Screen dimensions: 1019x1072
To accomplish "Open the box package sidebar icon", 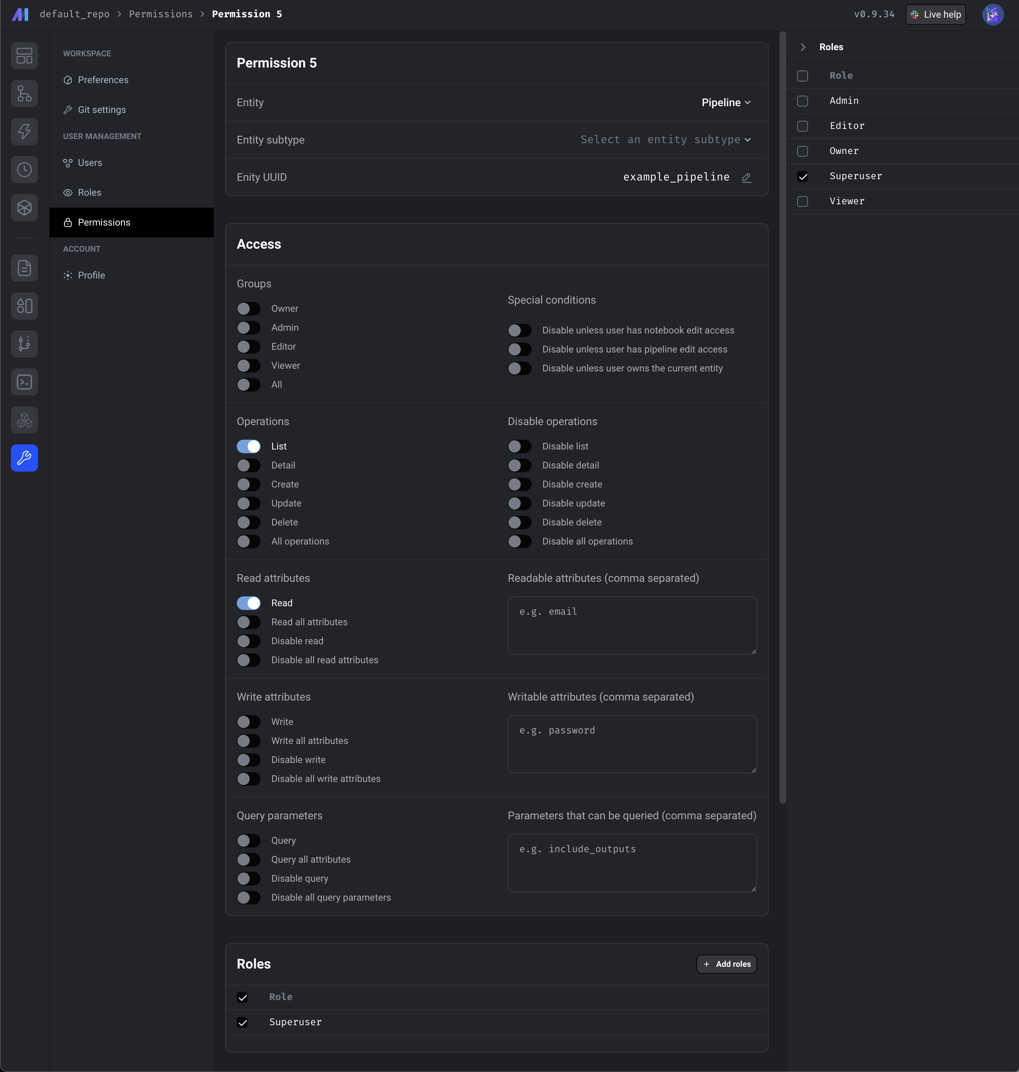I will pos(24,208).
